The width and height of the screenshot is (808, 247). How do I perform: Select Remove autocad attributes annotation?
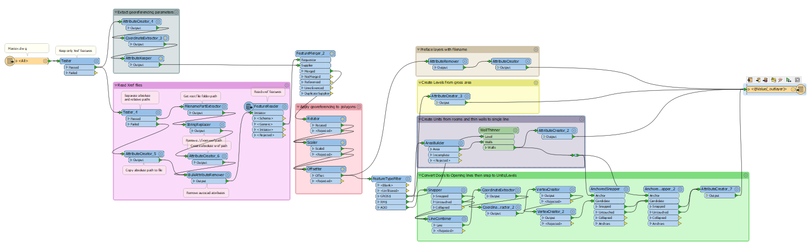tap(206, 192)
